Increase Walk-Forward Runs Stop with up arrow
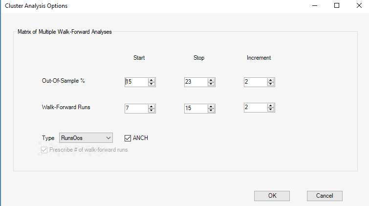Viewport: 369px width, 206px height. pos(211,106)
